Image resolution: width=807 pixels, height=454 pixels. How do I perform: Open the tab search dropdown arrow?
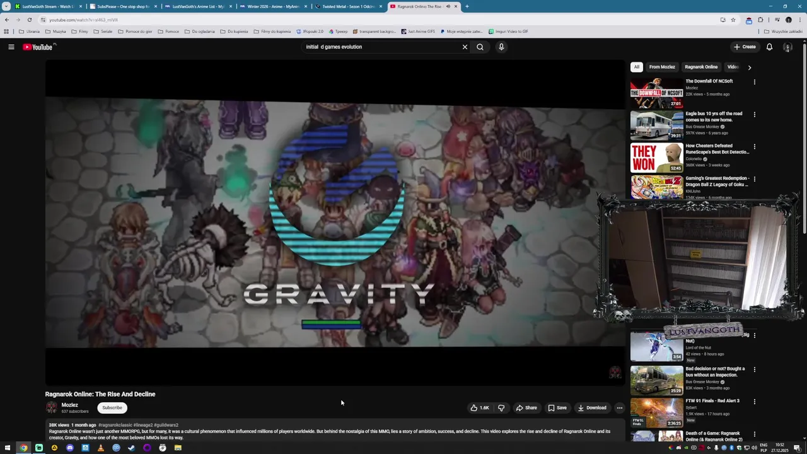coord(6,6)
